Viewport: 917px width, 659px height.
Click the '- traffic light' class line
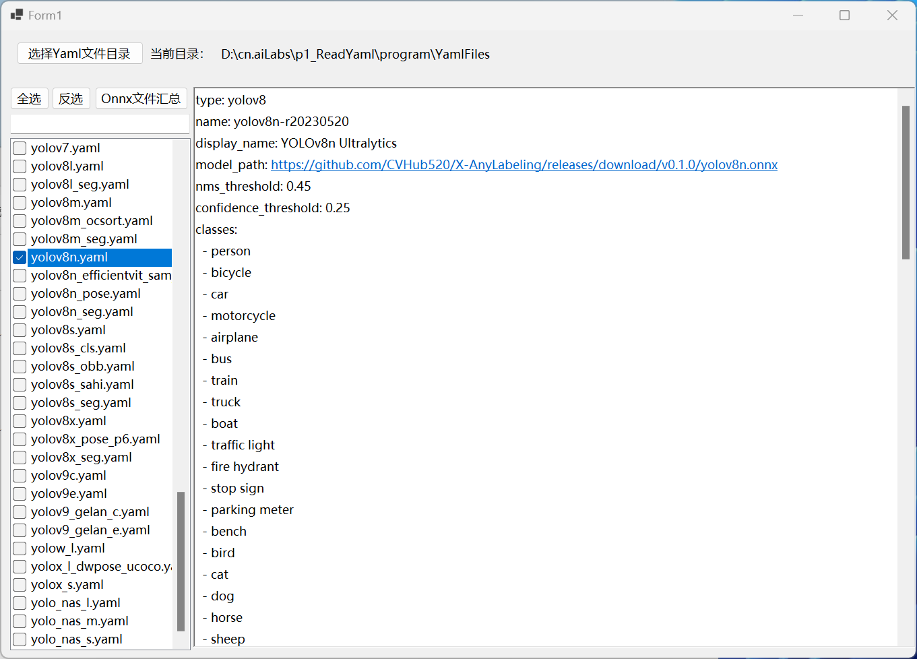[239, 445]
